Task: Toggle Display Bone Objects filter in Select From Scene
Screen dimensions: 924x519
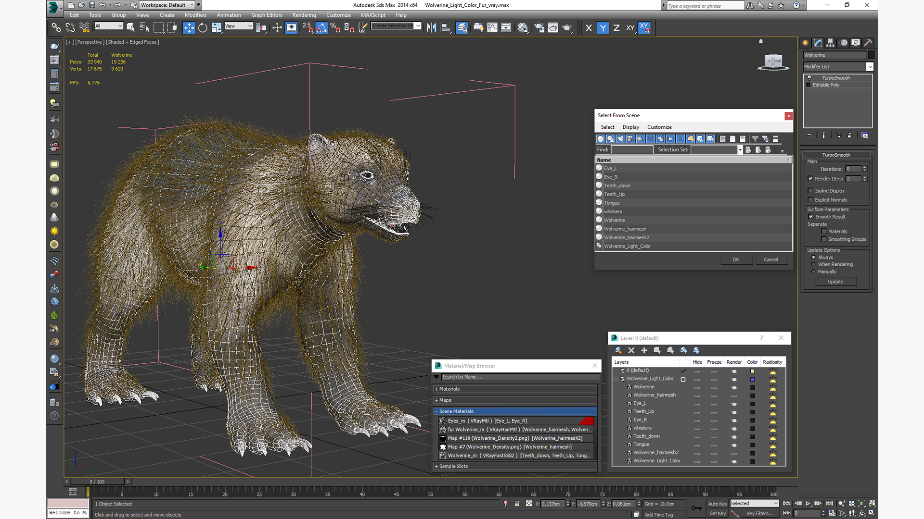Action: point(680,139)
